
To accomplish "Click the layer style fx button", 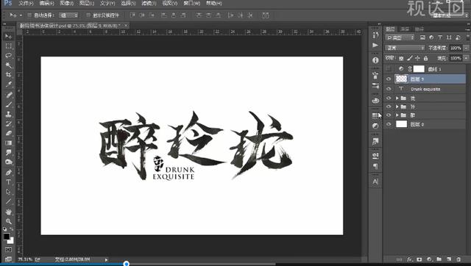I will pos(409,259).
